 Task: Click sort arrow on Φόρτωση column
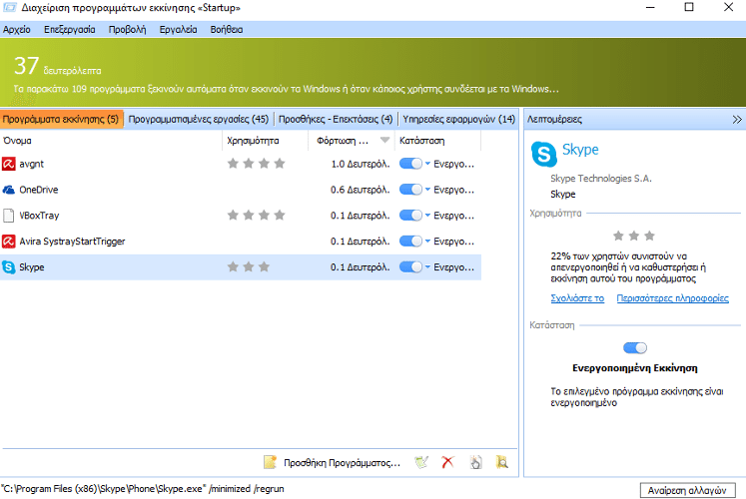tap(384, 140)
